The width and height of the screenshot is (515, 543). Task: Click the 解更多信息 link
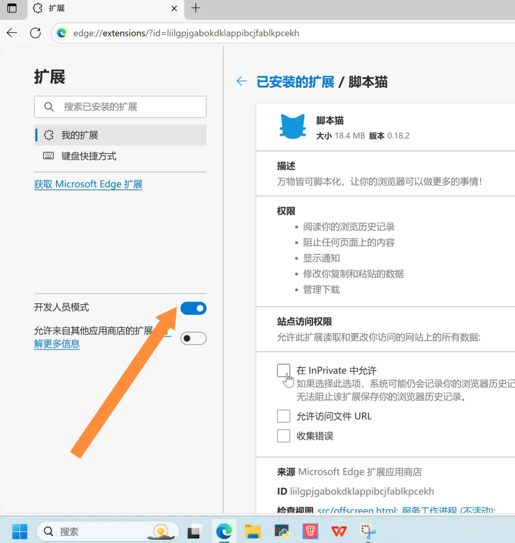click(x=57, y=344)
